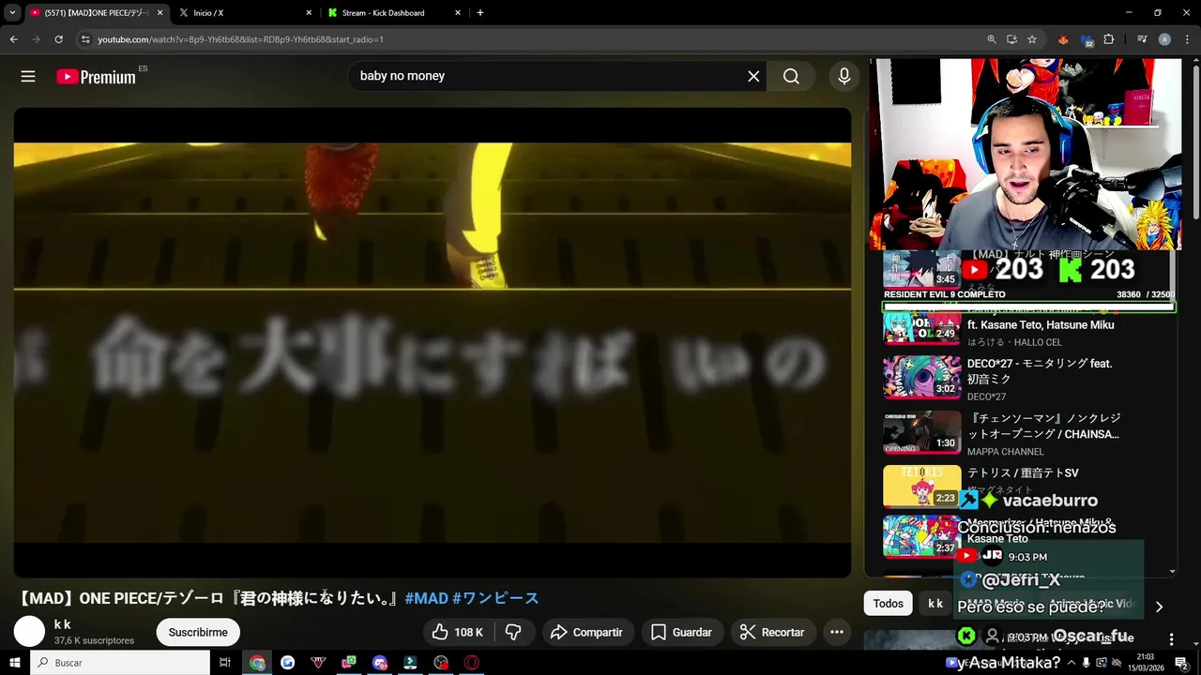Start voice search with microphone

pyautogui.click(x=844, y=77)
